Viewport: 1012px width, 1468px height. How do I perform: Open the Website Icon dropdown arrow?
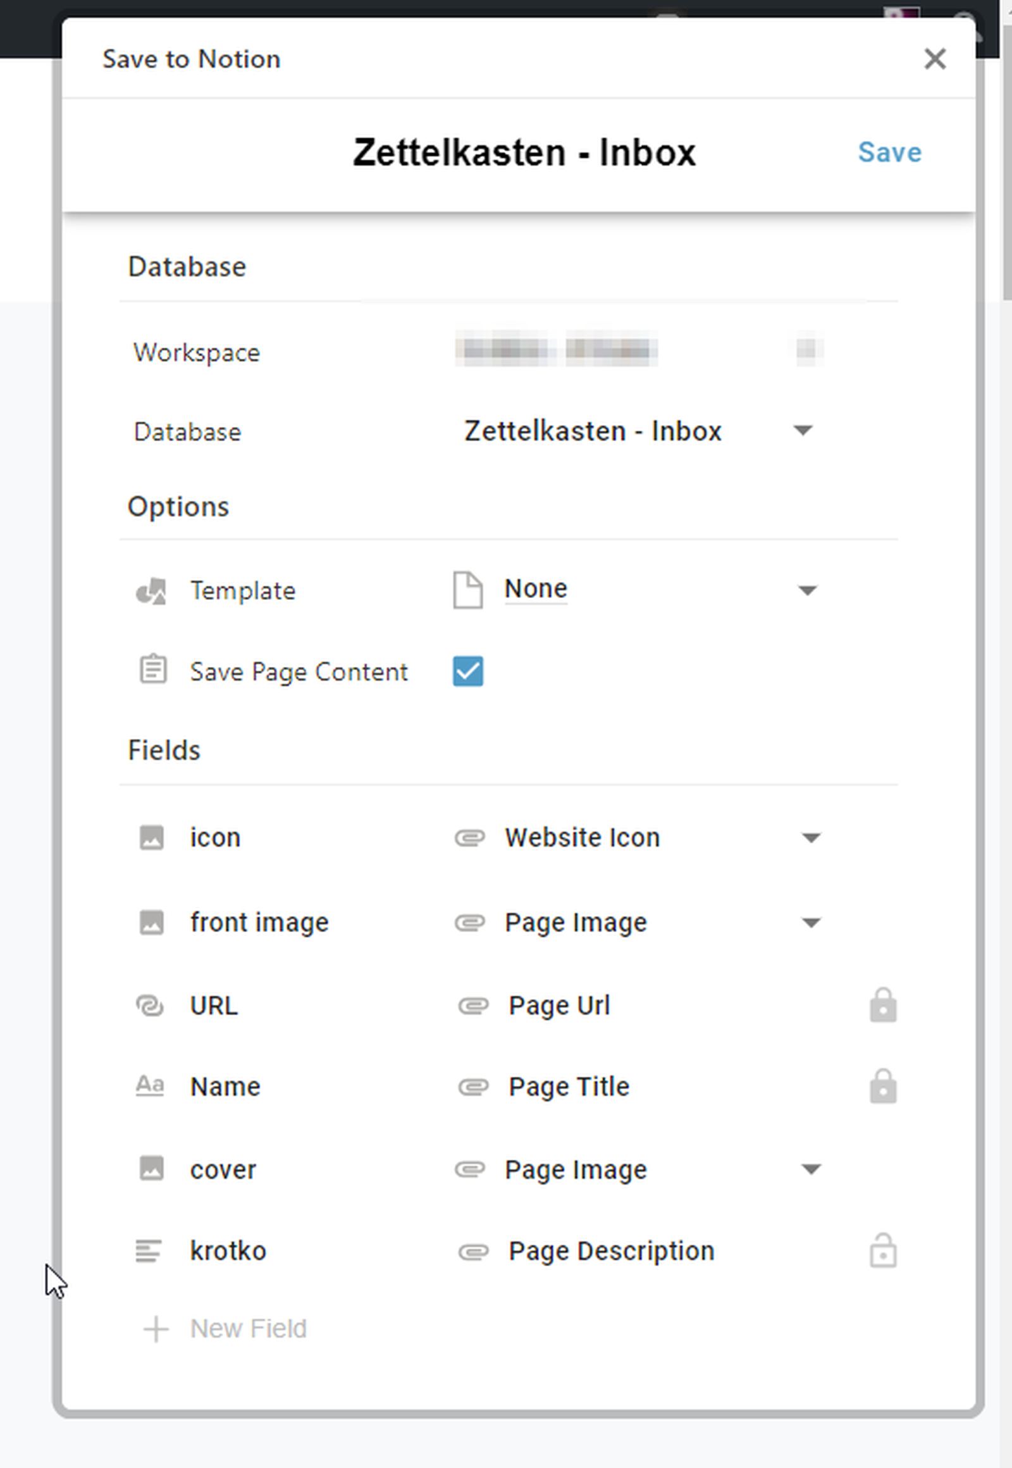coord(811,838)
